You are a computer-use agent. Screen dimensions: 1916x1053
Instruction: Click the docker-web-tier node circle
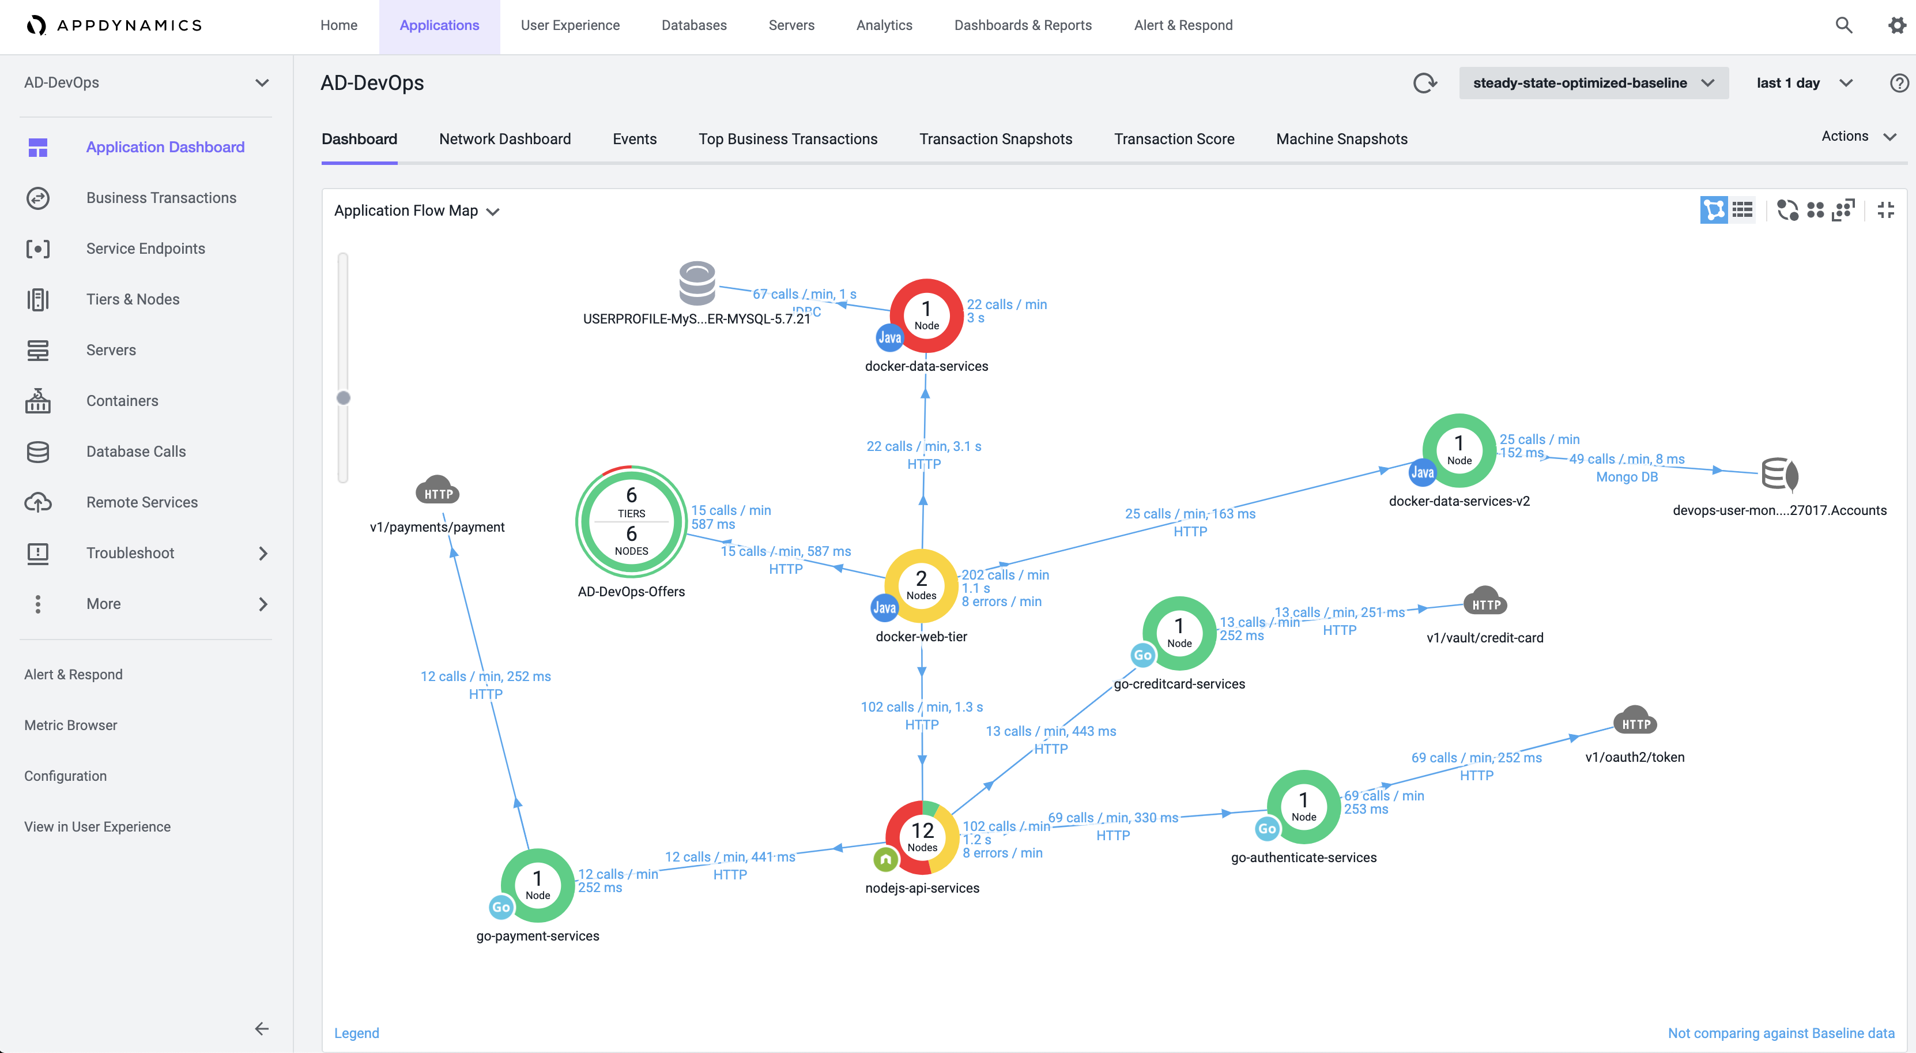point(921,585)
